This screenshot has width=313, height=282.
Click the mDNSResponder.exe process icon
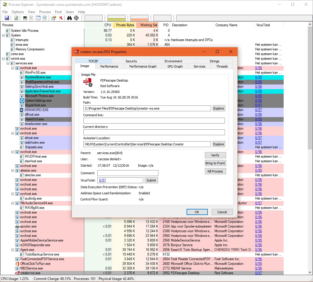coord(17,245)
